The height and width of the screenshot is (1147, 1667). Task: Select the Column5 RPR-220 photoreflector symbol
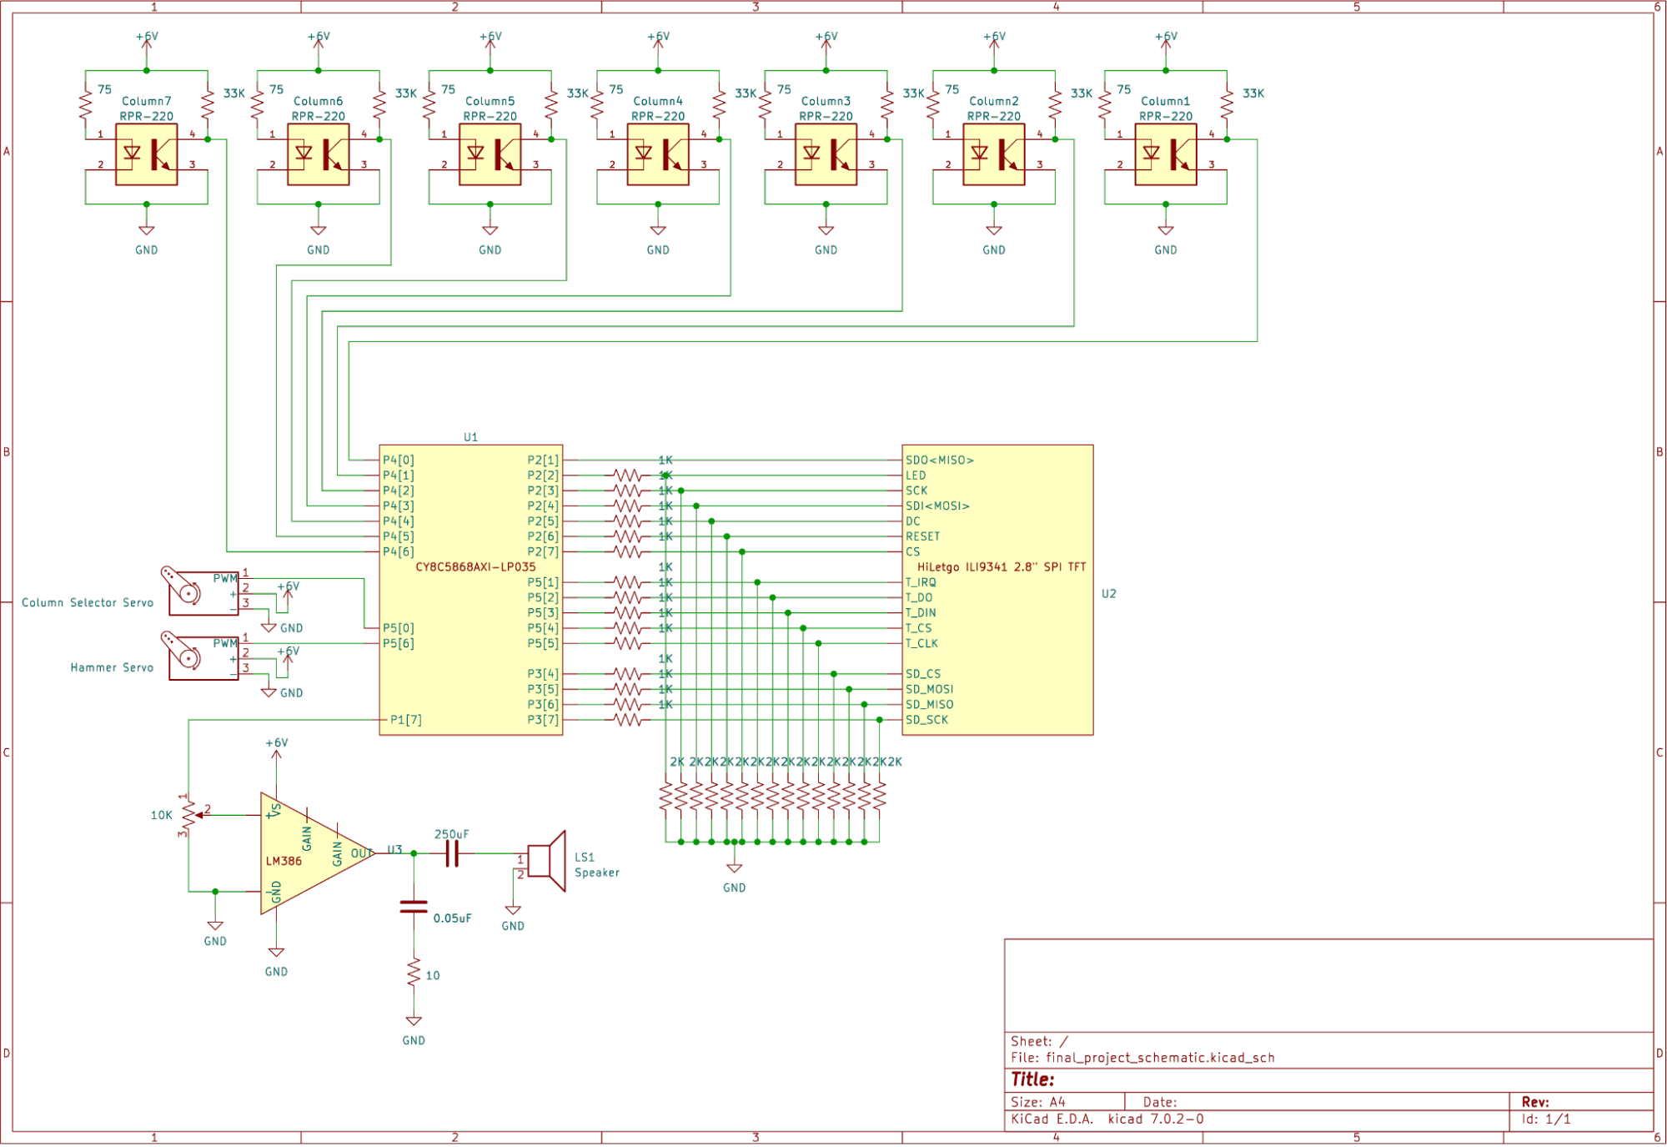click(490, 154)
